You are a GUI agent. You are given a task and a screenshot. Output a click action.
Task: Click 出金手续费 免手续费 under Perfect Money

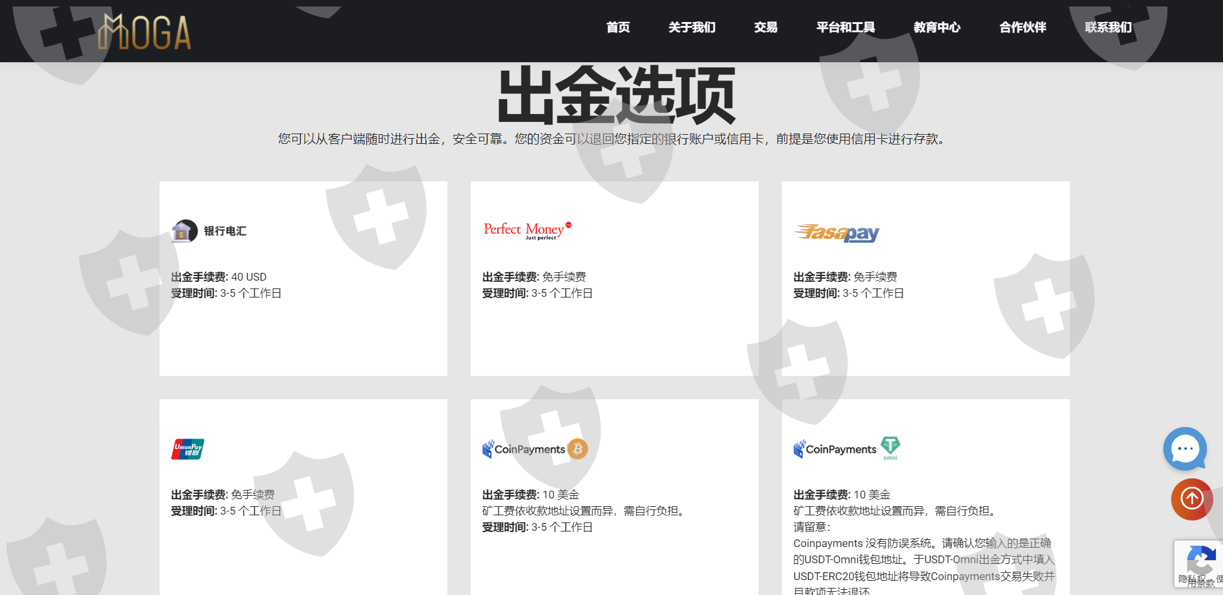coord(534,277)
